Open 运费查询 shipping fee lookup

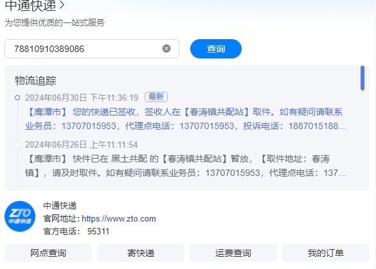tap(233, 253)
